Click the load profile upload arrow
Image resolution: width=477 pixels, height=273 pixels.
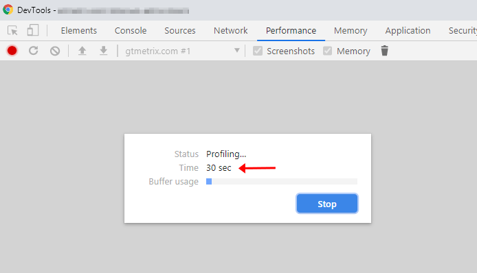click(x=82, y=51)
